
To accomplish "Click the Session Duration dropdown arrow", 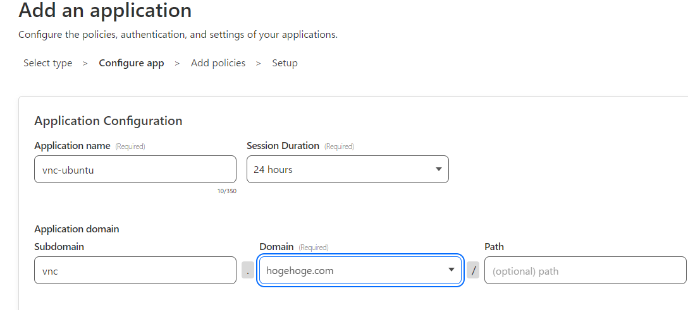I will tap(439, 169).
